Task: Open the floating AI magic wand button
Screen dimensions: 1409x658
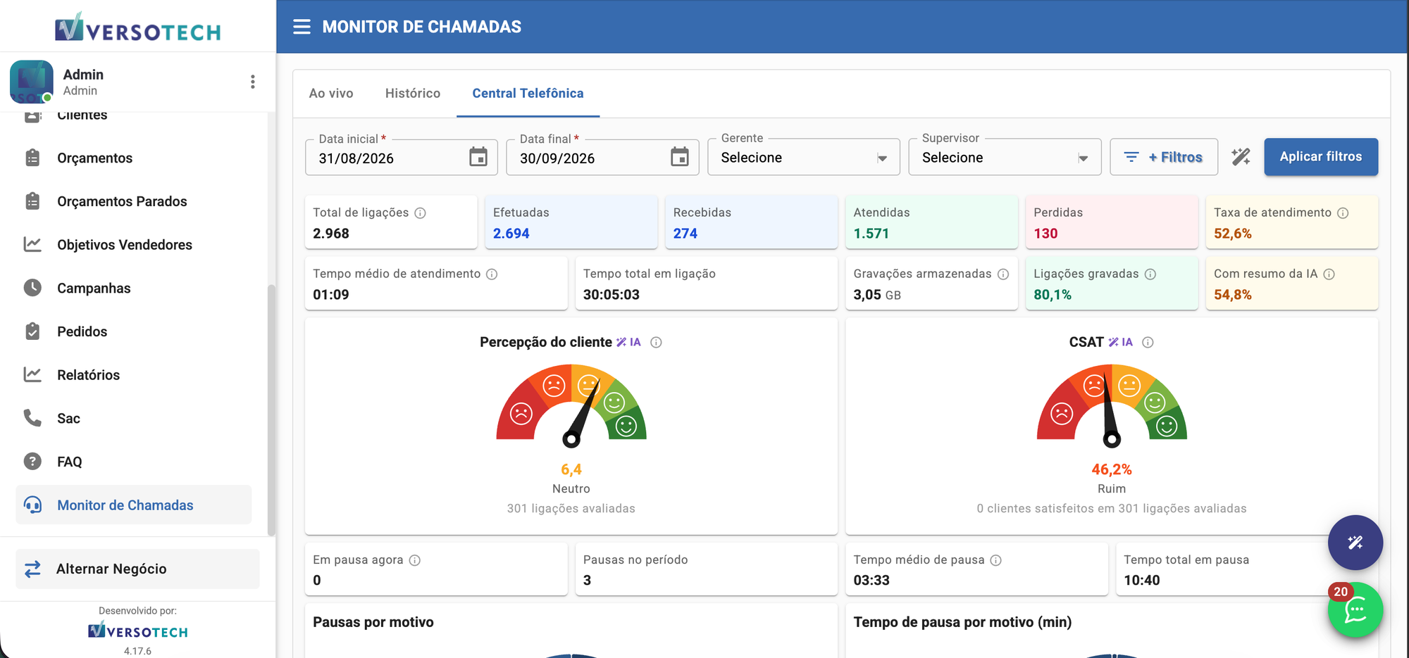Action: tap(1355, 543)
